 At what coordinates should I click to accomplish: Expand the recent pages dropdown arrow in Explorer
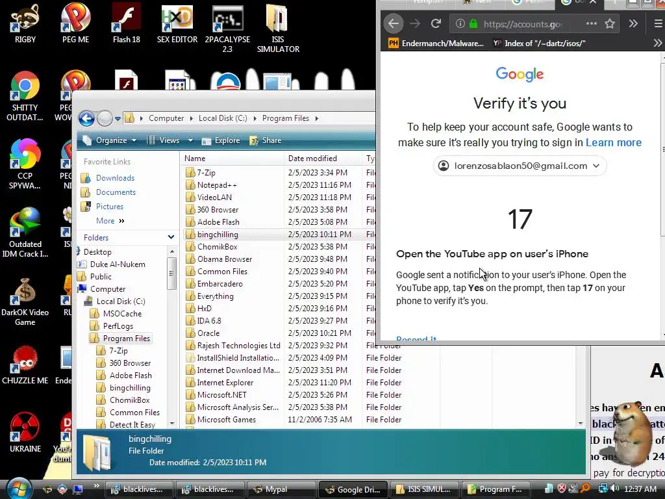click(x=118, y=118)
